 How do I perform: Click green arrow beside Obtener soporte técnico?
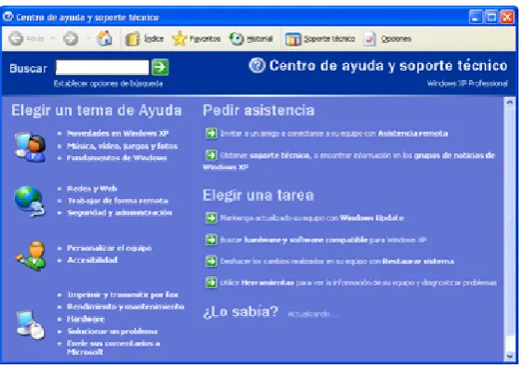211,155
